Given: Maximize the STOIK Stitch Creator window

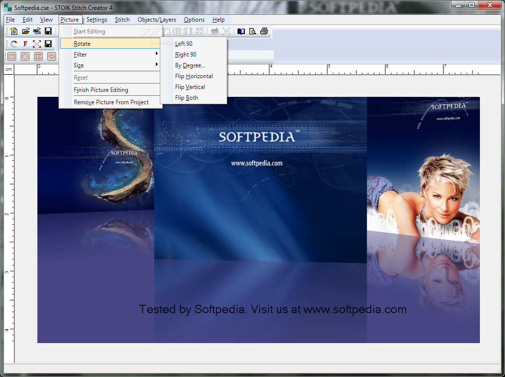Looking at the screenshot, I should [472, 5].
